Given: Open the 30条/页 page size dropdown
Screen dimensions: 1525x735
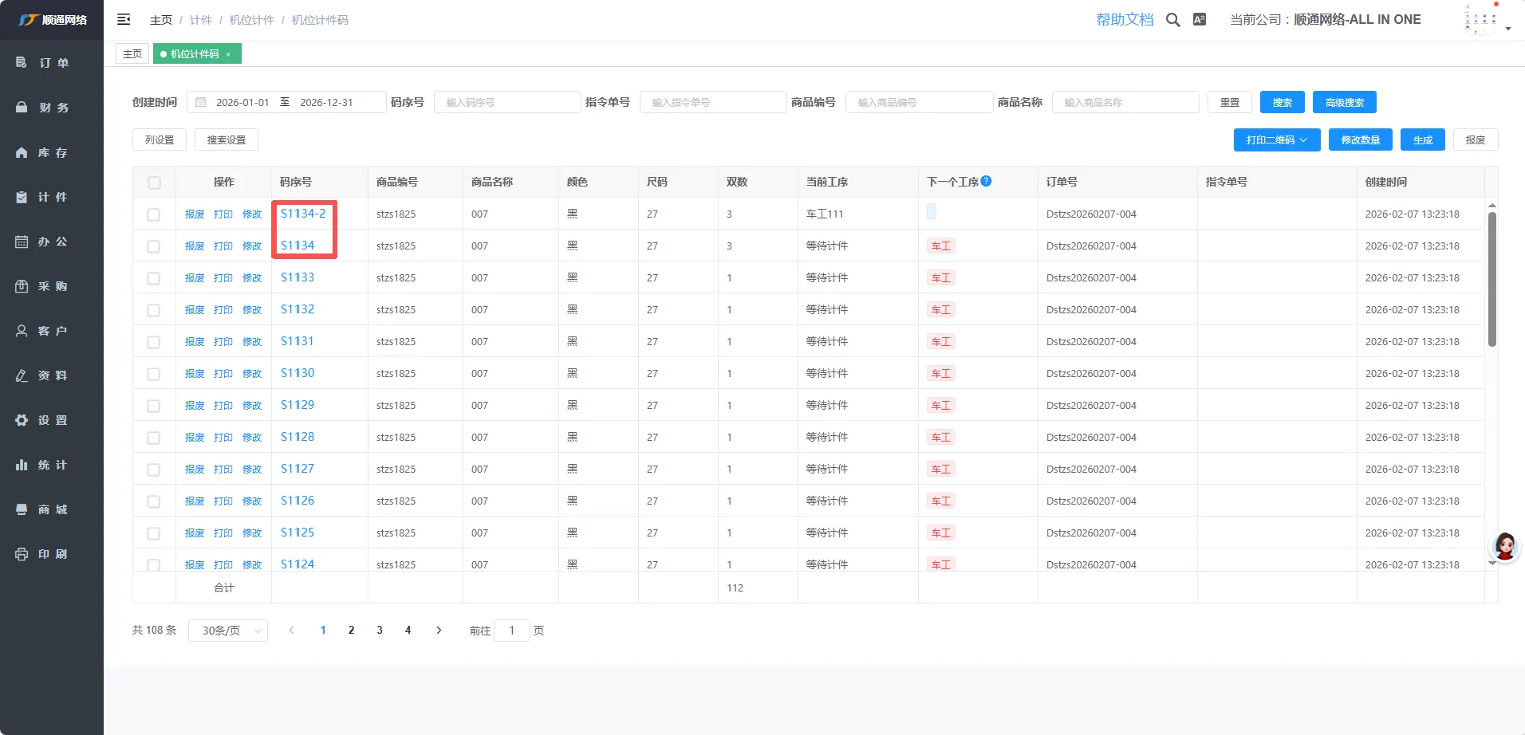Looking at the screenshot, I should pyautogui.click(x=228, y=631).
